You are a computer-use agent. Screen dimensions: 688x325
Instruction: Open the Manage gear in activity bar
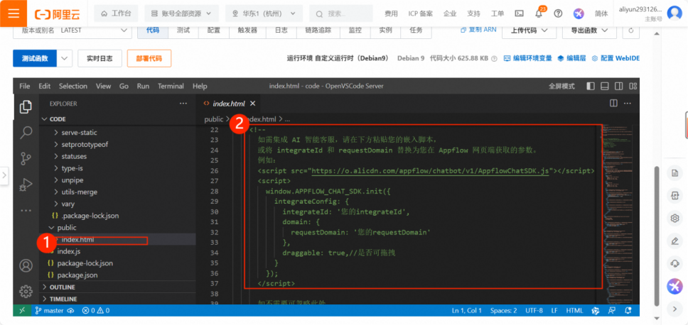pos(26,291)
